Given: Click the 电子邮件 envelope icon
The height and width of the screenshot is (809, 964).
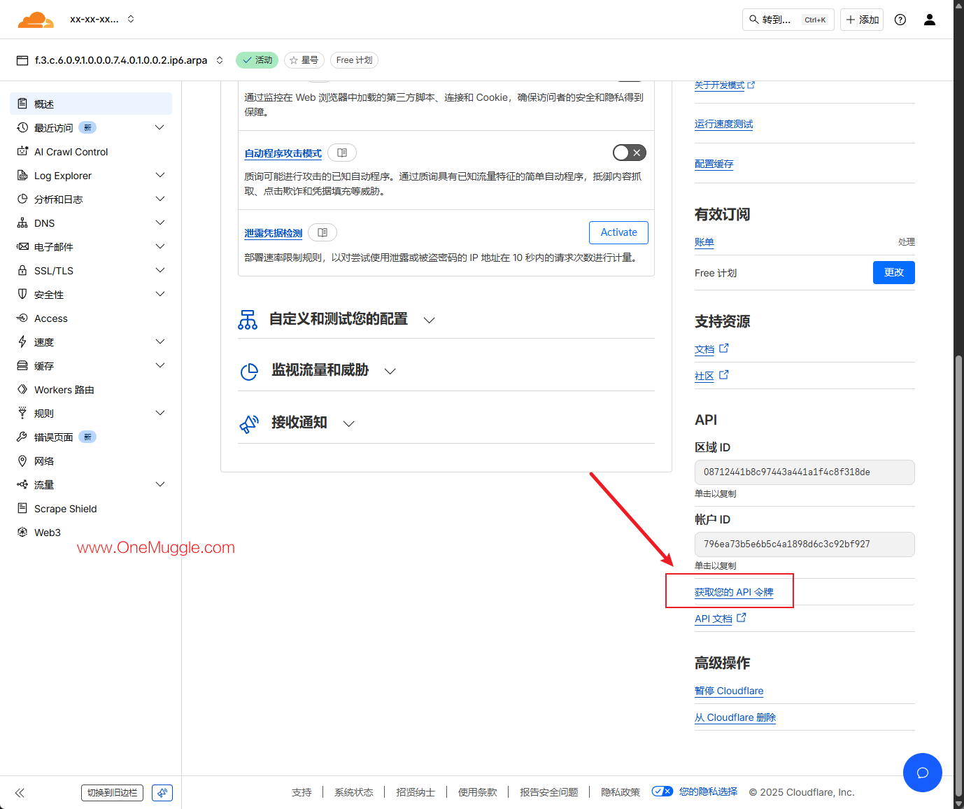Looking at the screenshot, I should point(22,246).
